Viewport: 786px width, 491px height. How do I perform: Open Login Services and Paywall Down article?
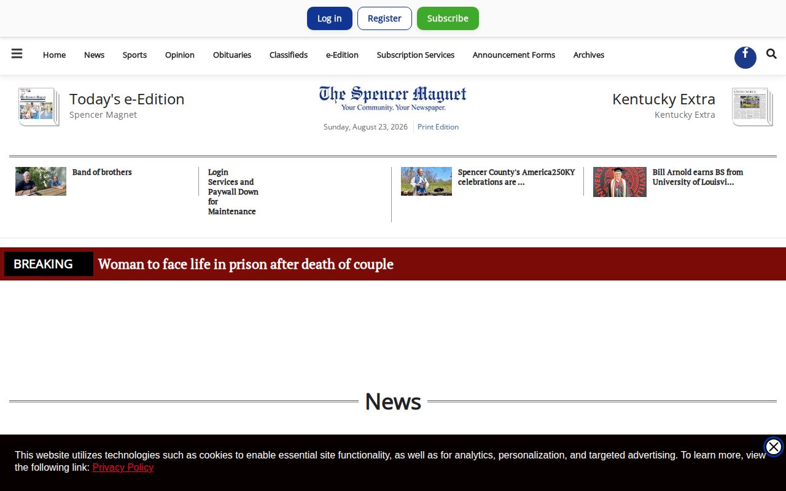(x=233, y=191)
